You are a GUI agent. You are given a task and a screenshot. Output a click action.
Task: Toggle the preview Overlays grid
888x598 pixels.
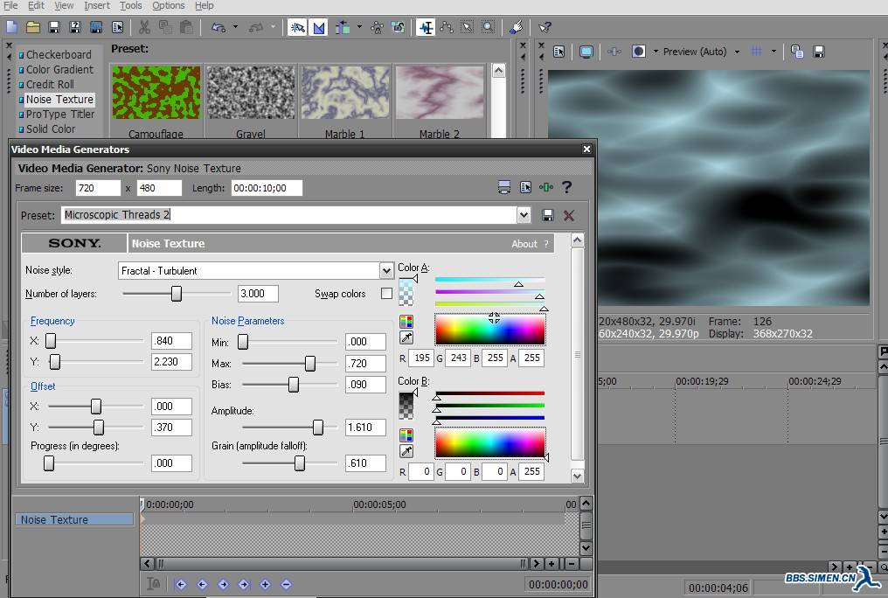(756, 52)
